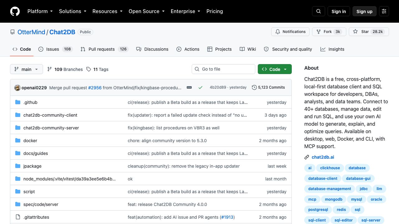Open the Enterprise dropdown menu
Image resolution: width=399 pixels, height=224 pixels.
point(185,11)
